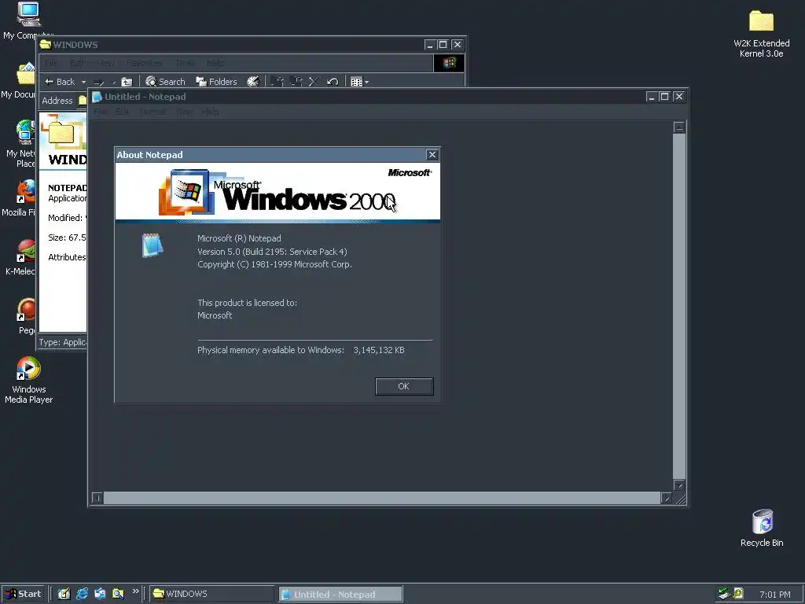Click the Delete X icon in explorer toolbar
This screenshot has width=805, height=604.
coord(314,82)
